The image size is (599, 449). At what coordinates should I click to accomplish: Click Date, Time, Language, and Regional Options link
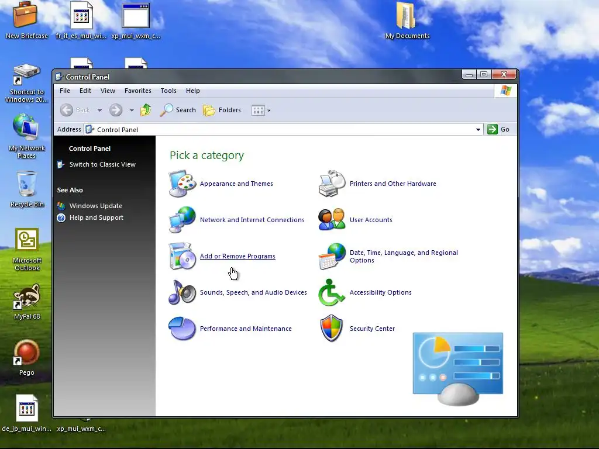point(404,257)
